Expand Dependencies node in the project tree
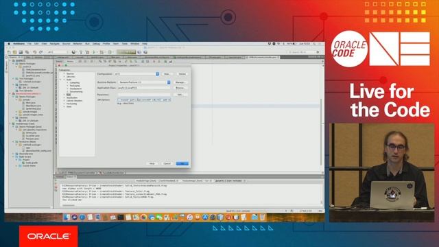The image size is (439, 247). click(x=14, y=154)
